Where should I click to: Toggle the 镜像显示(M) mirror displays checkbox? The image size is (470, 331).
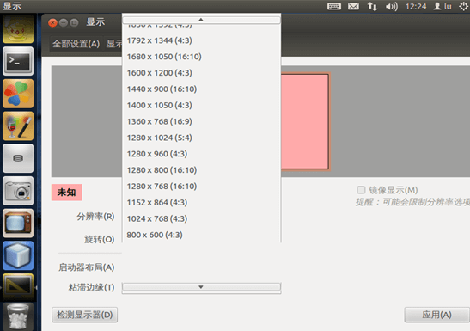361,190
